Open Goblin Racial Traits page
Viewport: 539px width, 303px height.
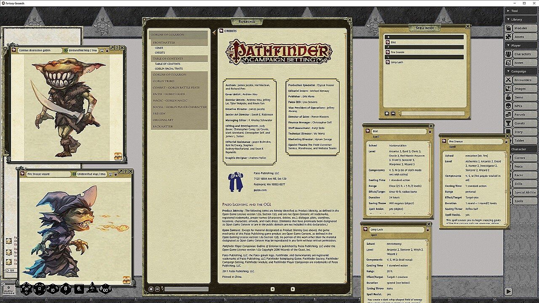(x=169, y=69)
